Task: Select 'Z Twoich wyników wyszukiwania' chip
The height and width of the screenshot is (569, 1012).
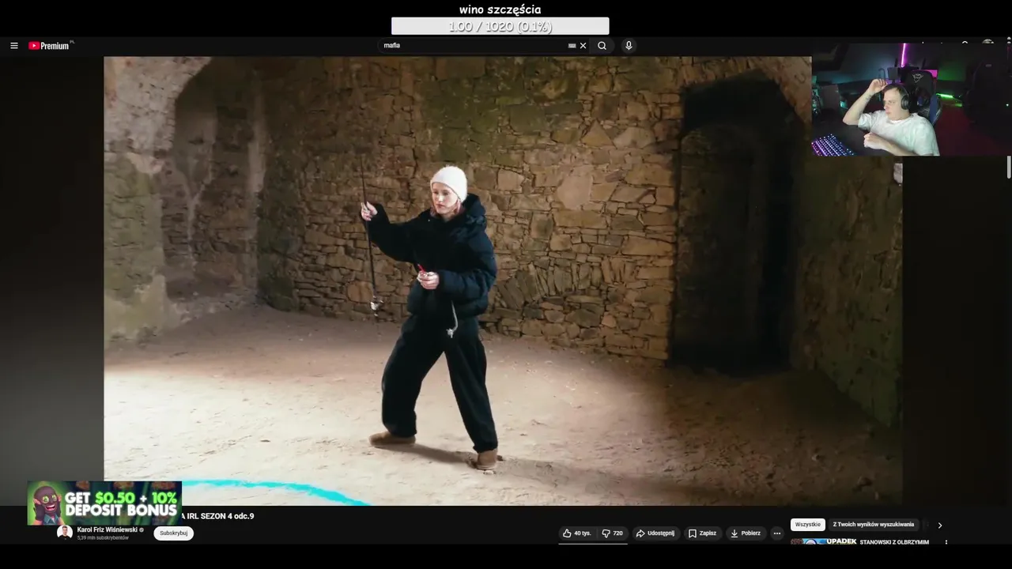Action: pyautogui.click(x=874, y=525)
